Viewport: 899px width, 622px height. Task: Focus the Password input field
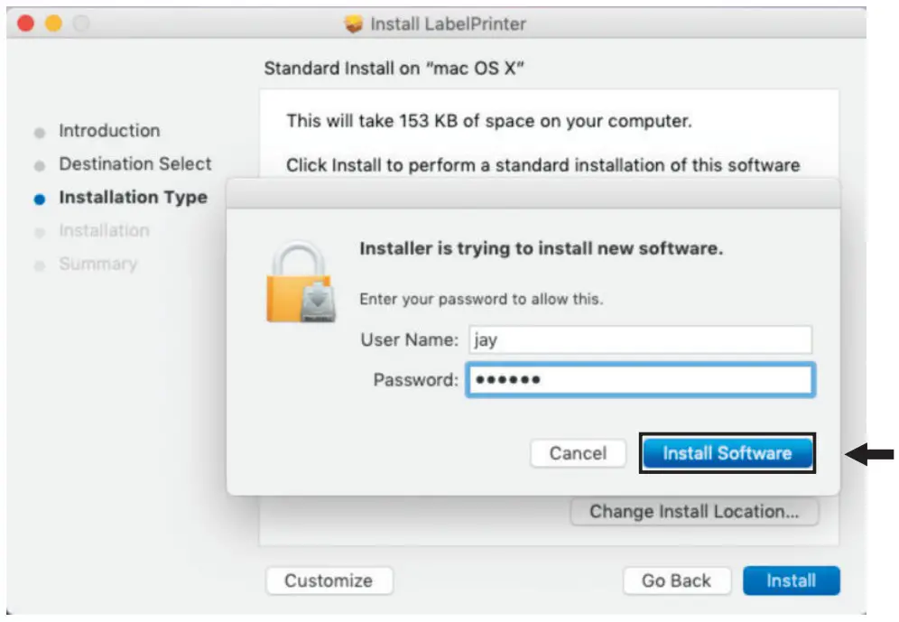click(x=640, y=380)
